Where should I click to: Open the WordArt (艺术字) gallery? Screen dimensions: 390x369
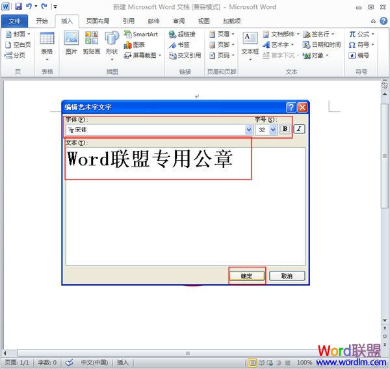tap(278, 44)
